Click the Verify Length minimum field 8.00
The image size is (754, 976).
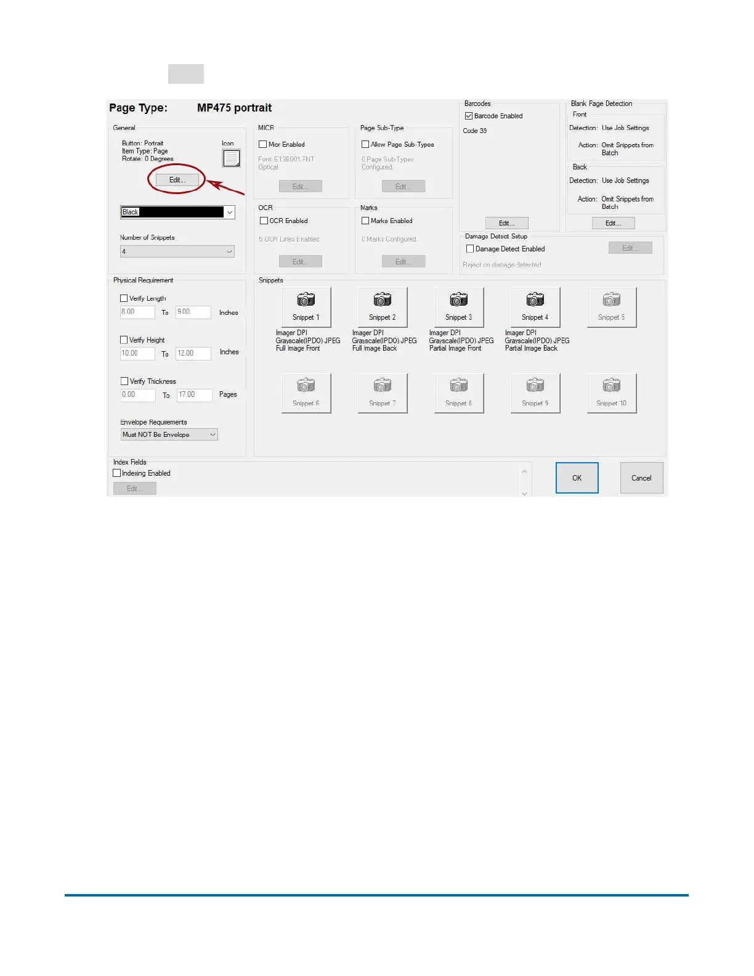137,312
